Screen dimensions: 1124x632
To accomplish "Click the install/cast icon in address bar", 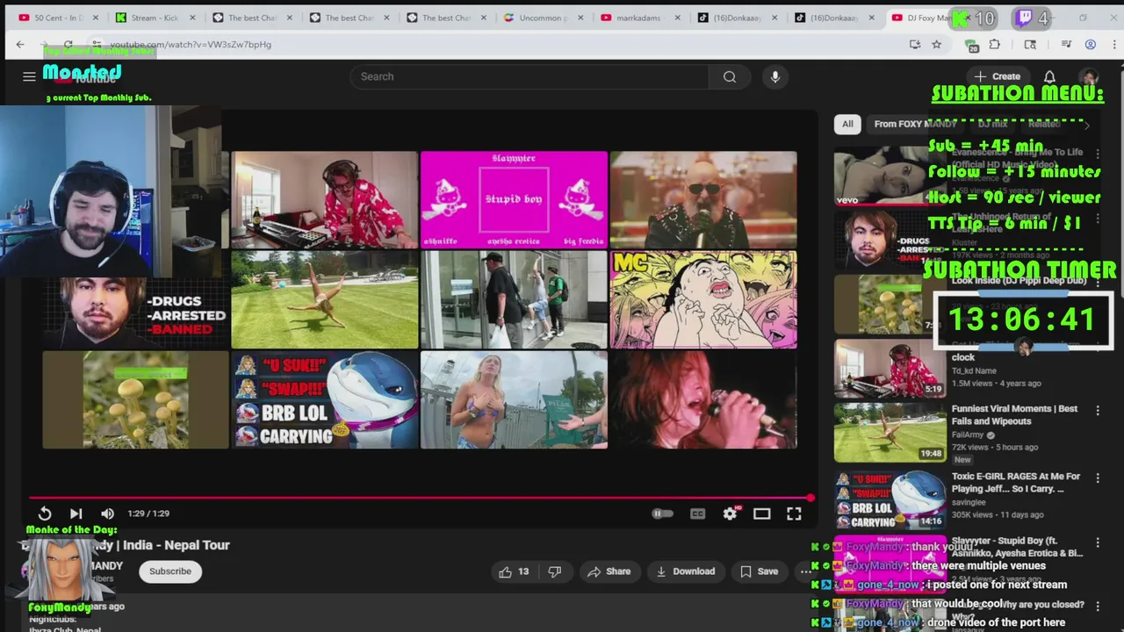I will tap(915, 44).
